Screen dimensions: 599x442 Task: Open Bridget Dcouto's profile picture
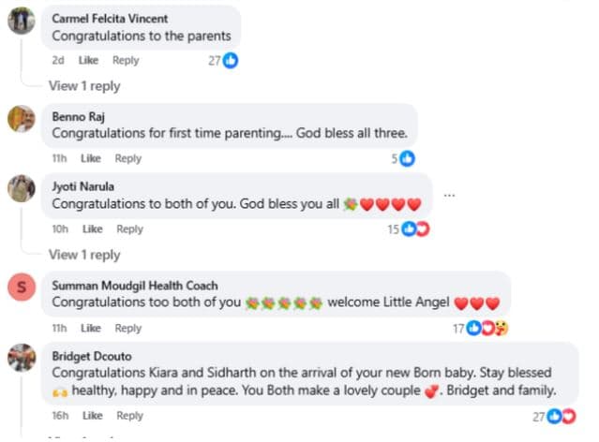(x=22, y=357)
